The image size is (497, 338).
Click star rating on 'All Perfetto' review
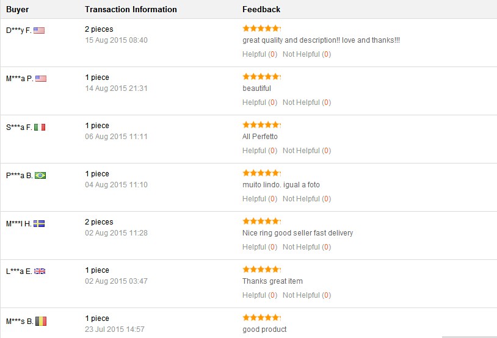(261, 124)
